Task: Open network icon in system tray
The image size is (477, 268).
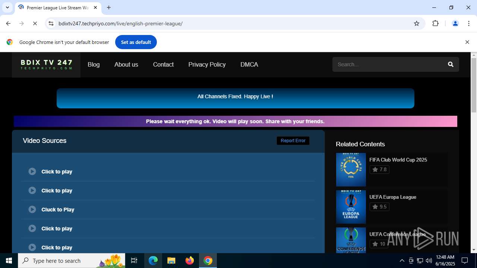Action: pyautogui.click(x=420, y=261)
